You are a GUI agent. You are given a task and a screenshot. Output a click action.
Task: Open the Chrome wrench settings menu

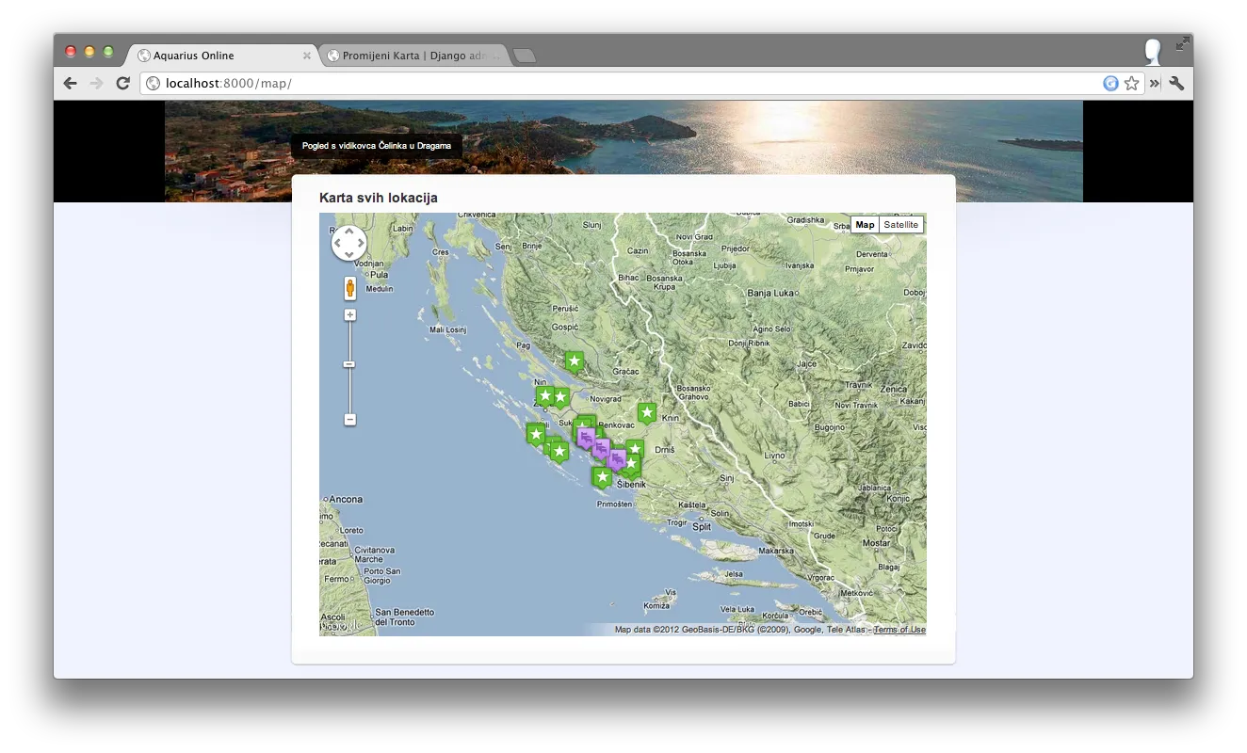pyautogui.click(x=1176, y=84)
